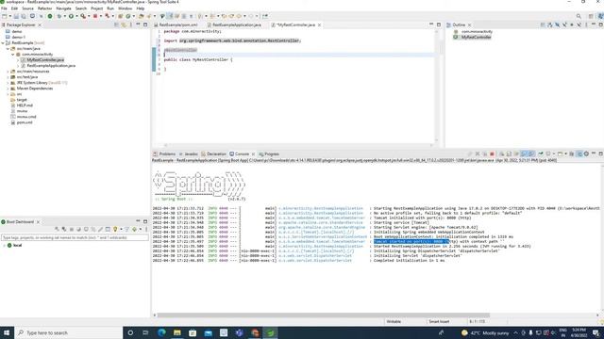Expand the JRE System Library node
The height and width of the screenshot is (339, 604).
8,83
